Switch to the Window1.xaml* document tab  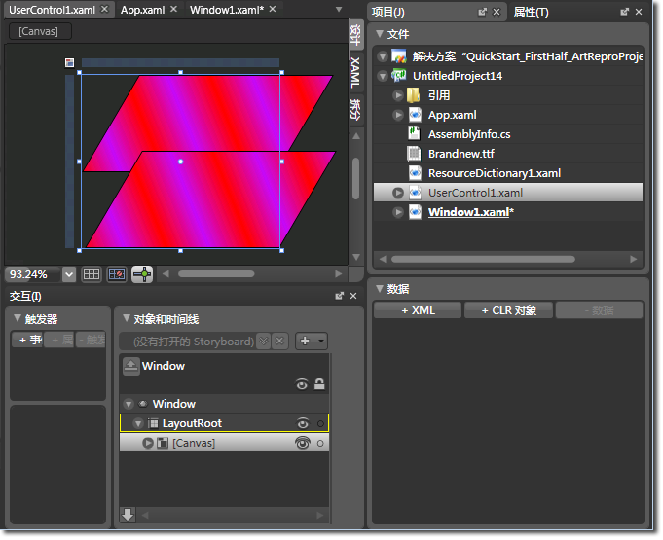pyautogui.click(x=227, y=10)
